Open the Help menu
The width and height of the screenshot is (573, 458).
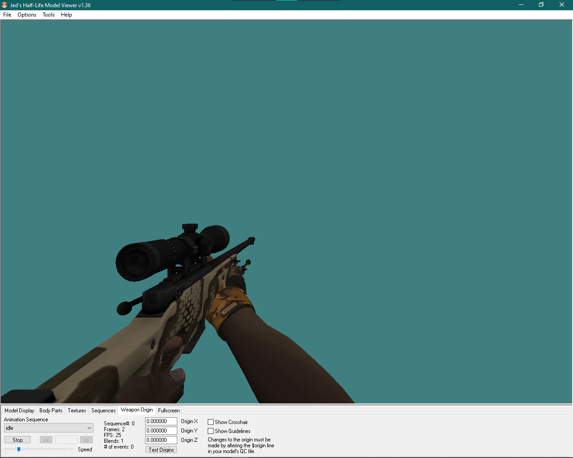tap(66, 15)
